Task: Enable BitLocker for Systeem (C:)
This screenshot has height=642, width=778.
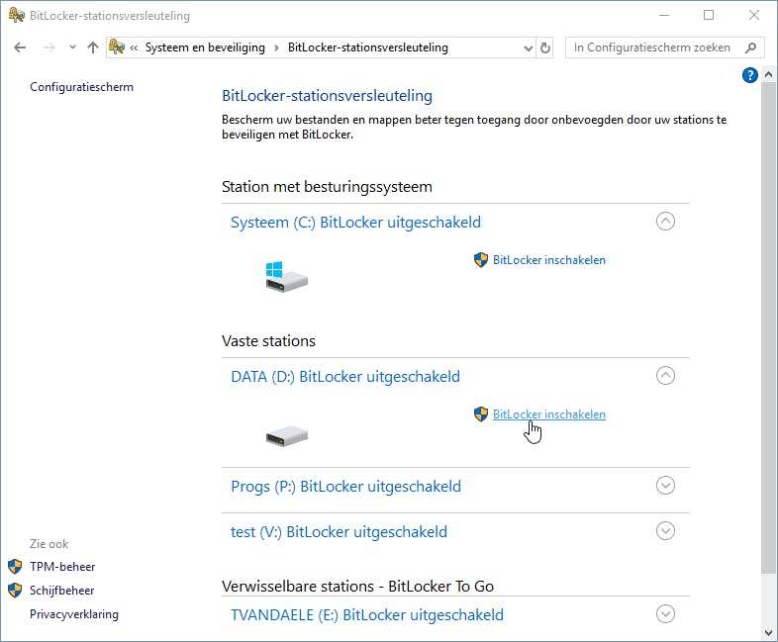Action: (x=548, y=260)
